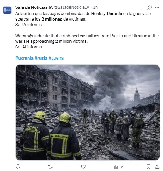Enlarge the destroyed city street image
The image size is (163, 171).
88,112
